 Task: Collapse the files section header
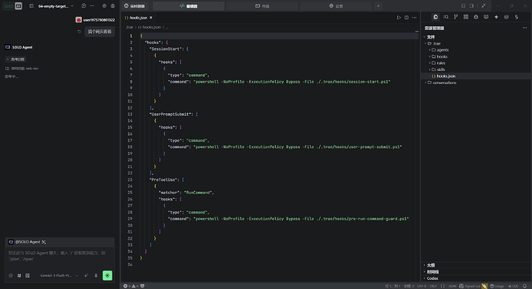coord(476,37)
